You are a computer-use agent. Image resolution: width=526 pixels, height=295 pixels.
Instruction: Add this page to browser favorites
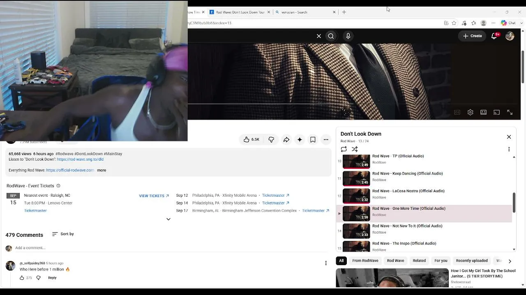(454, 23)
